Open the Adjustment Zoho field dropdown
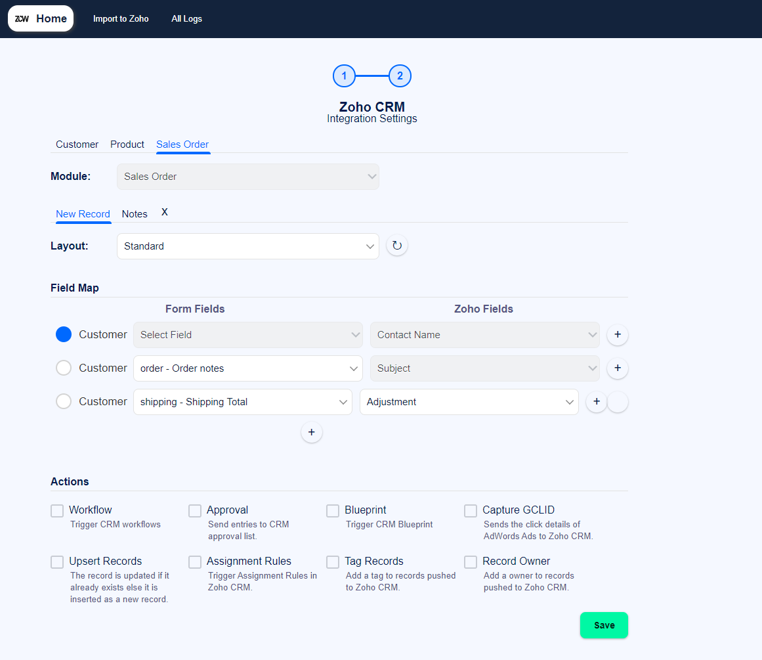This screenshot has height=660, width=762. (x=469, y=402)
